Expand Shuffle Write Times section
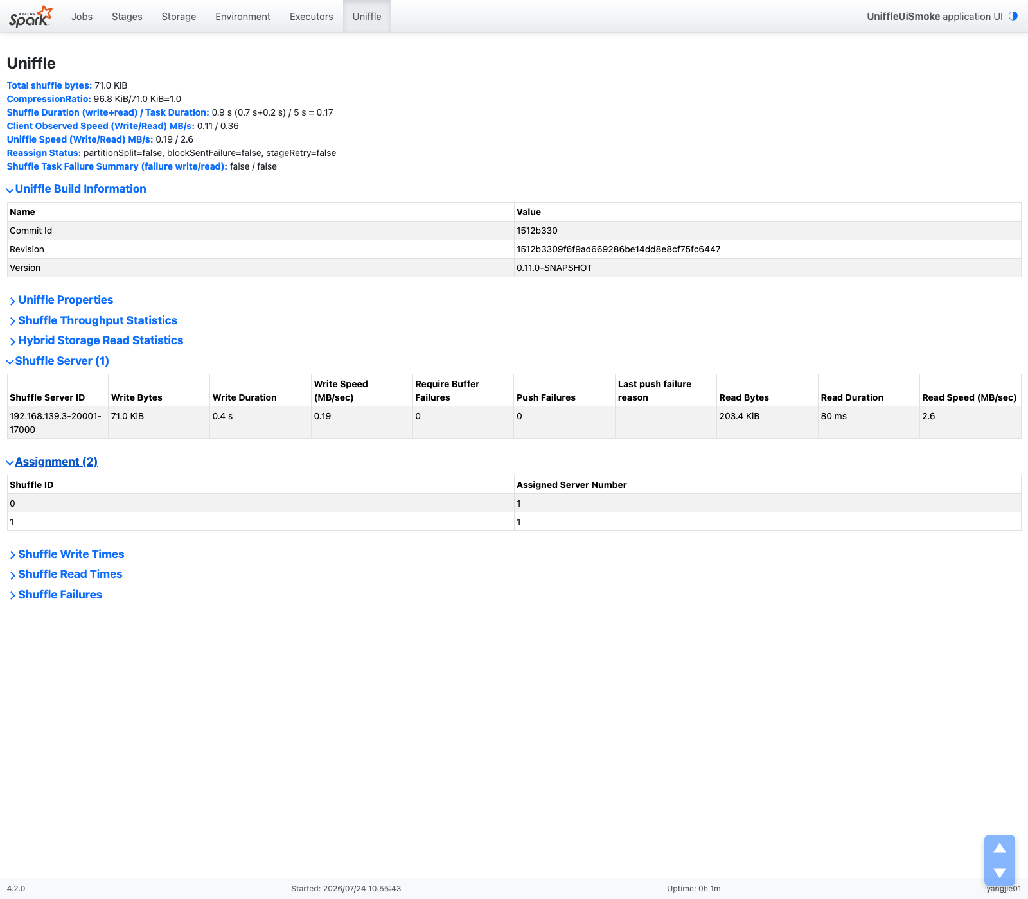This screenshot has width=1028, height=899. point(67,554)
